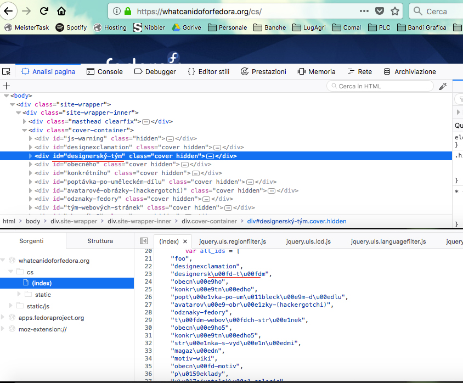Screen dimensions: 463x383
Task: Click the html breadcrumb
Action: coord(9,221)
